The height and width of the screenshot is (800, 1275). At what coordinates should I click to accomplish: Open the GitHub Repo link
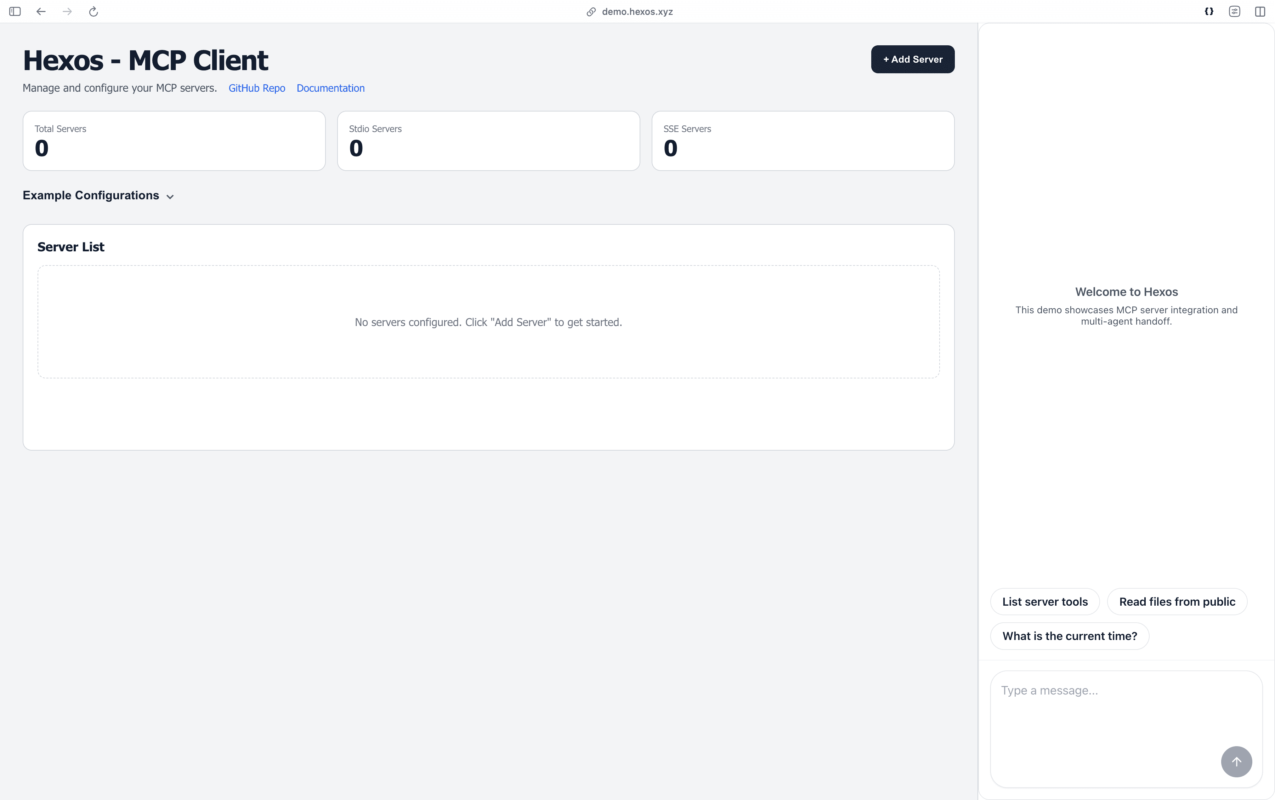coord(257,88)
